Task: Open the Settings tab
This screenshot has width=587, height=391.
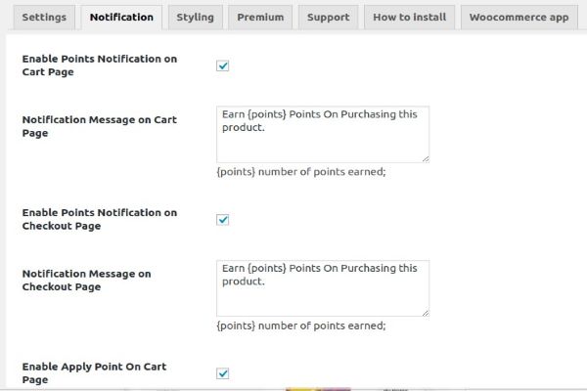Action: click(43, 18)
